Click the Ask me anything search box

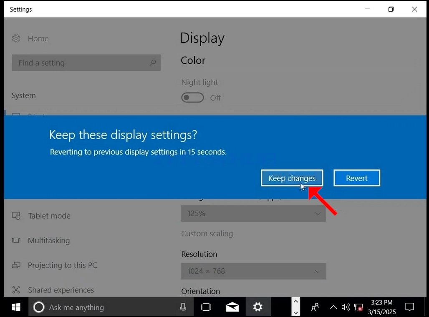(111, 307)
